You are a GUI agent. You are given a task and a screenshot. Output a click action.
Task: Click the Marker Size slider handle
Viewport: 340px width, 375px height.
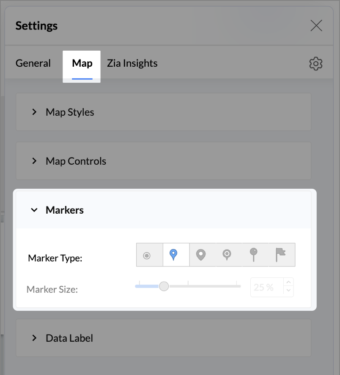coord(164,286)
